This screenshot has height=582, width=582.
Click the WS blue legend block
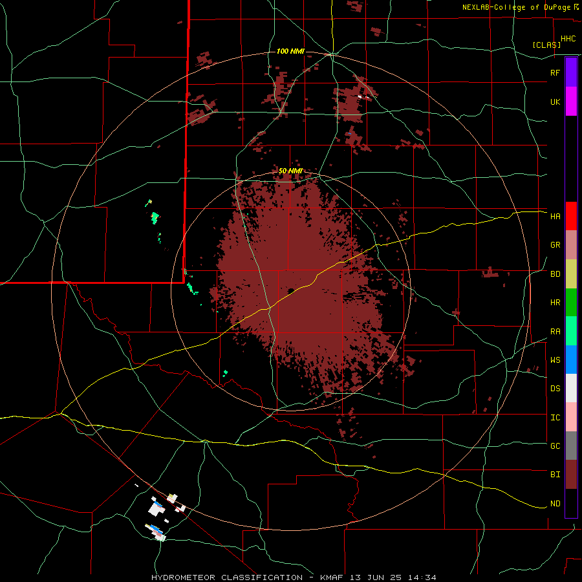tap(571, 360)
